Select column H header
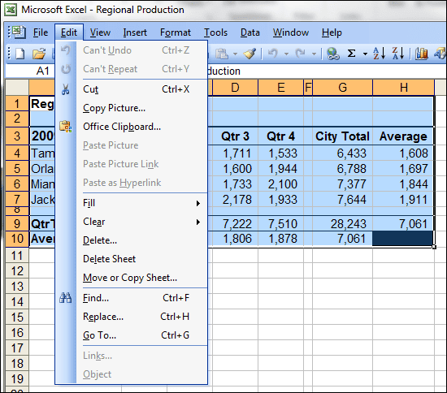Viewport: 447px width, 393px height. pos(404,88)
